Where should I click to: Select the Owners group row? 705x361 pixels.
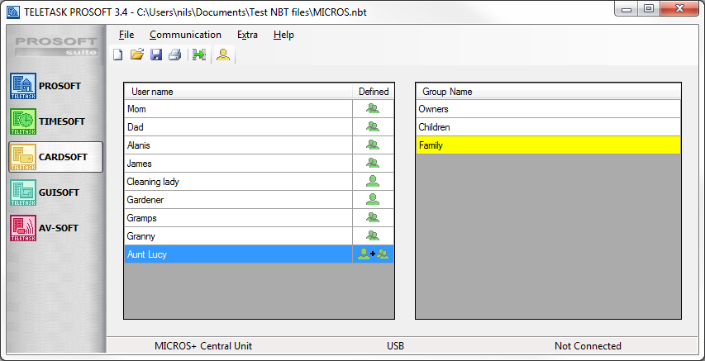548,109
